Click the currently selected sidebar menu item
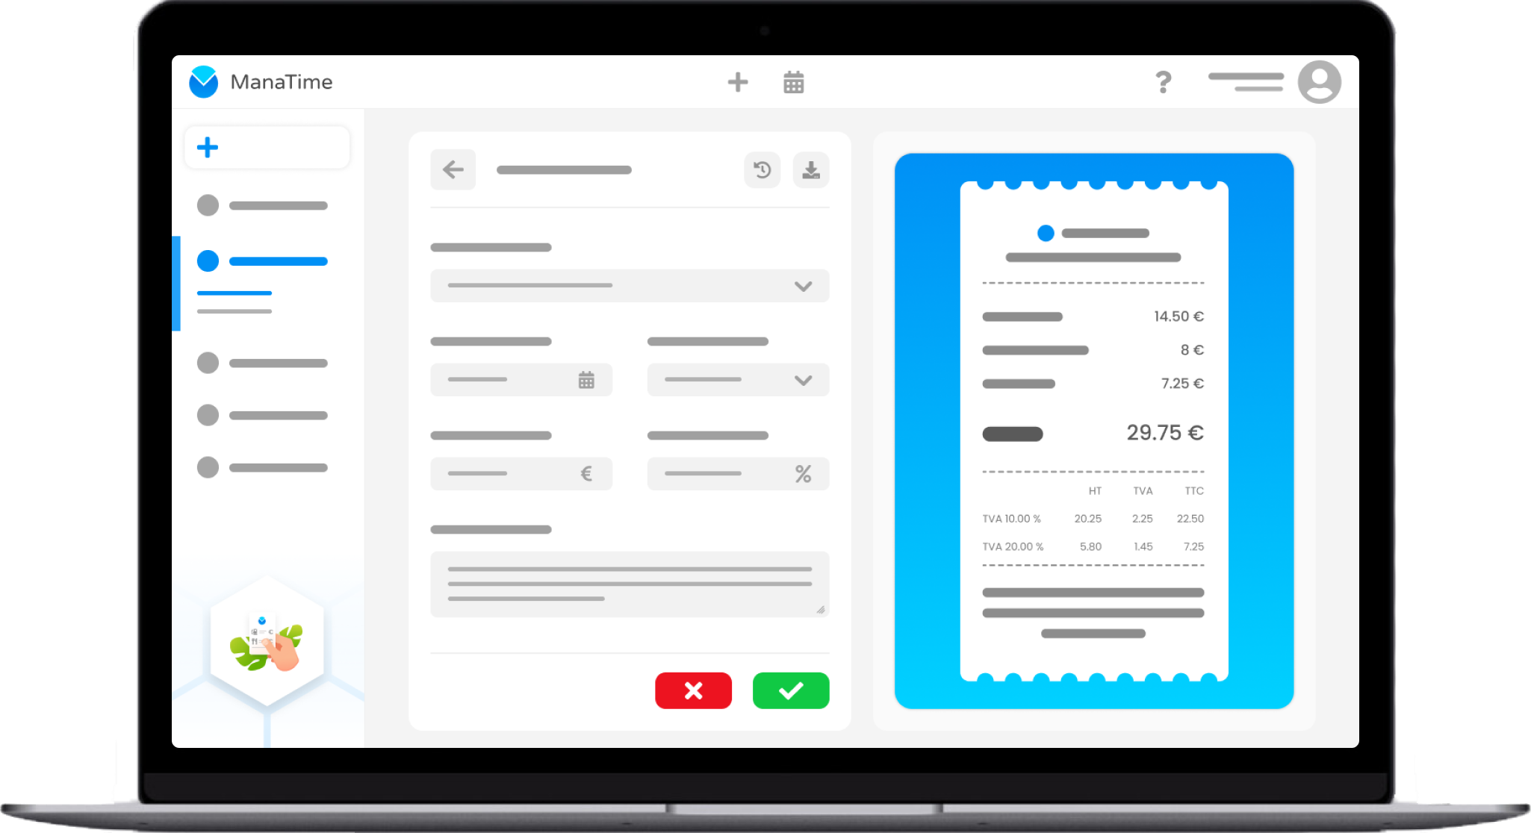The height and width of the screenshot is (833, 1531). click(x=264, y=260)
